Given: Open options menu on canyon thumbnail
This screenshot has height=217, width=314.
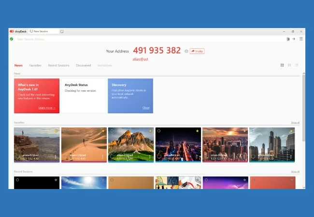Looking at the screenshot, I should coord(56,157).
